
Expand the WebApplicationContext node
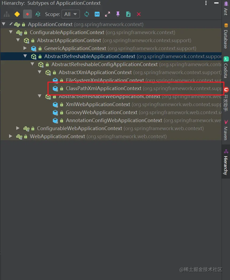click(x=11, y=136)
